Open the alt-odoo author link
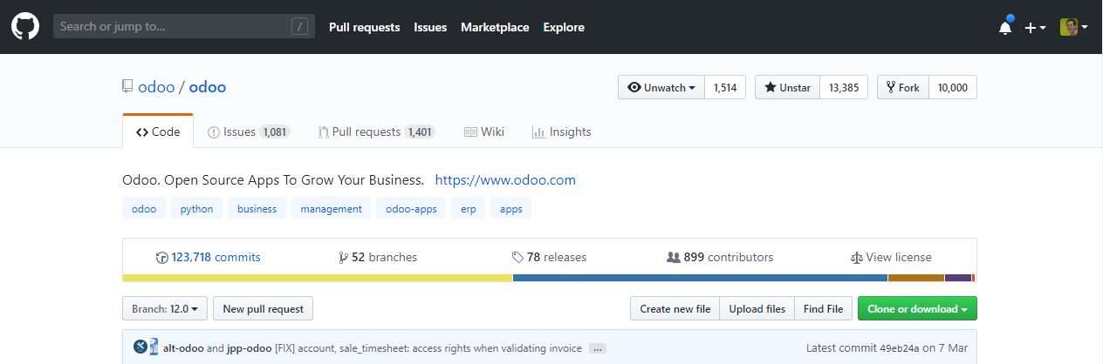Screen dimensions: 1103x364 tap(183, 348)
